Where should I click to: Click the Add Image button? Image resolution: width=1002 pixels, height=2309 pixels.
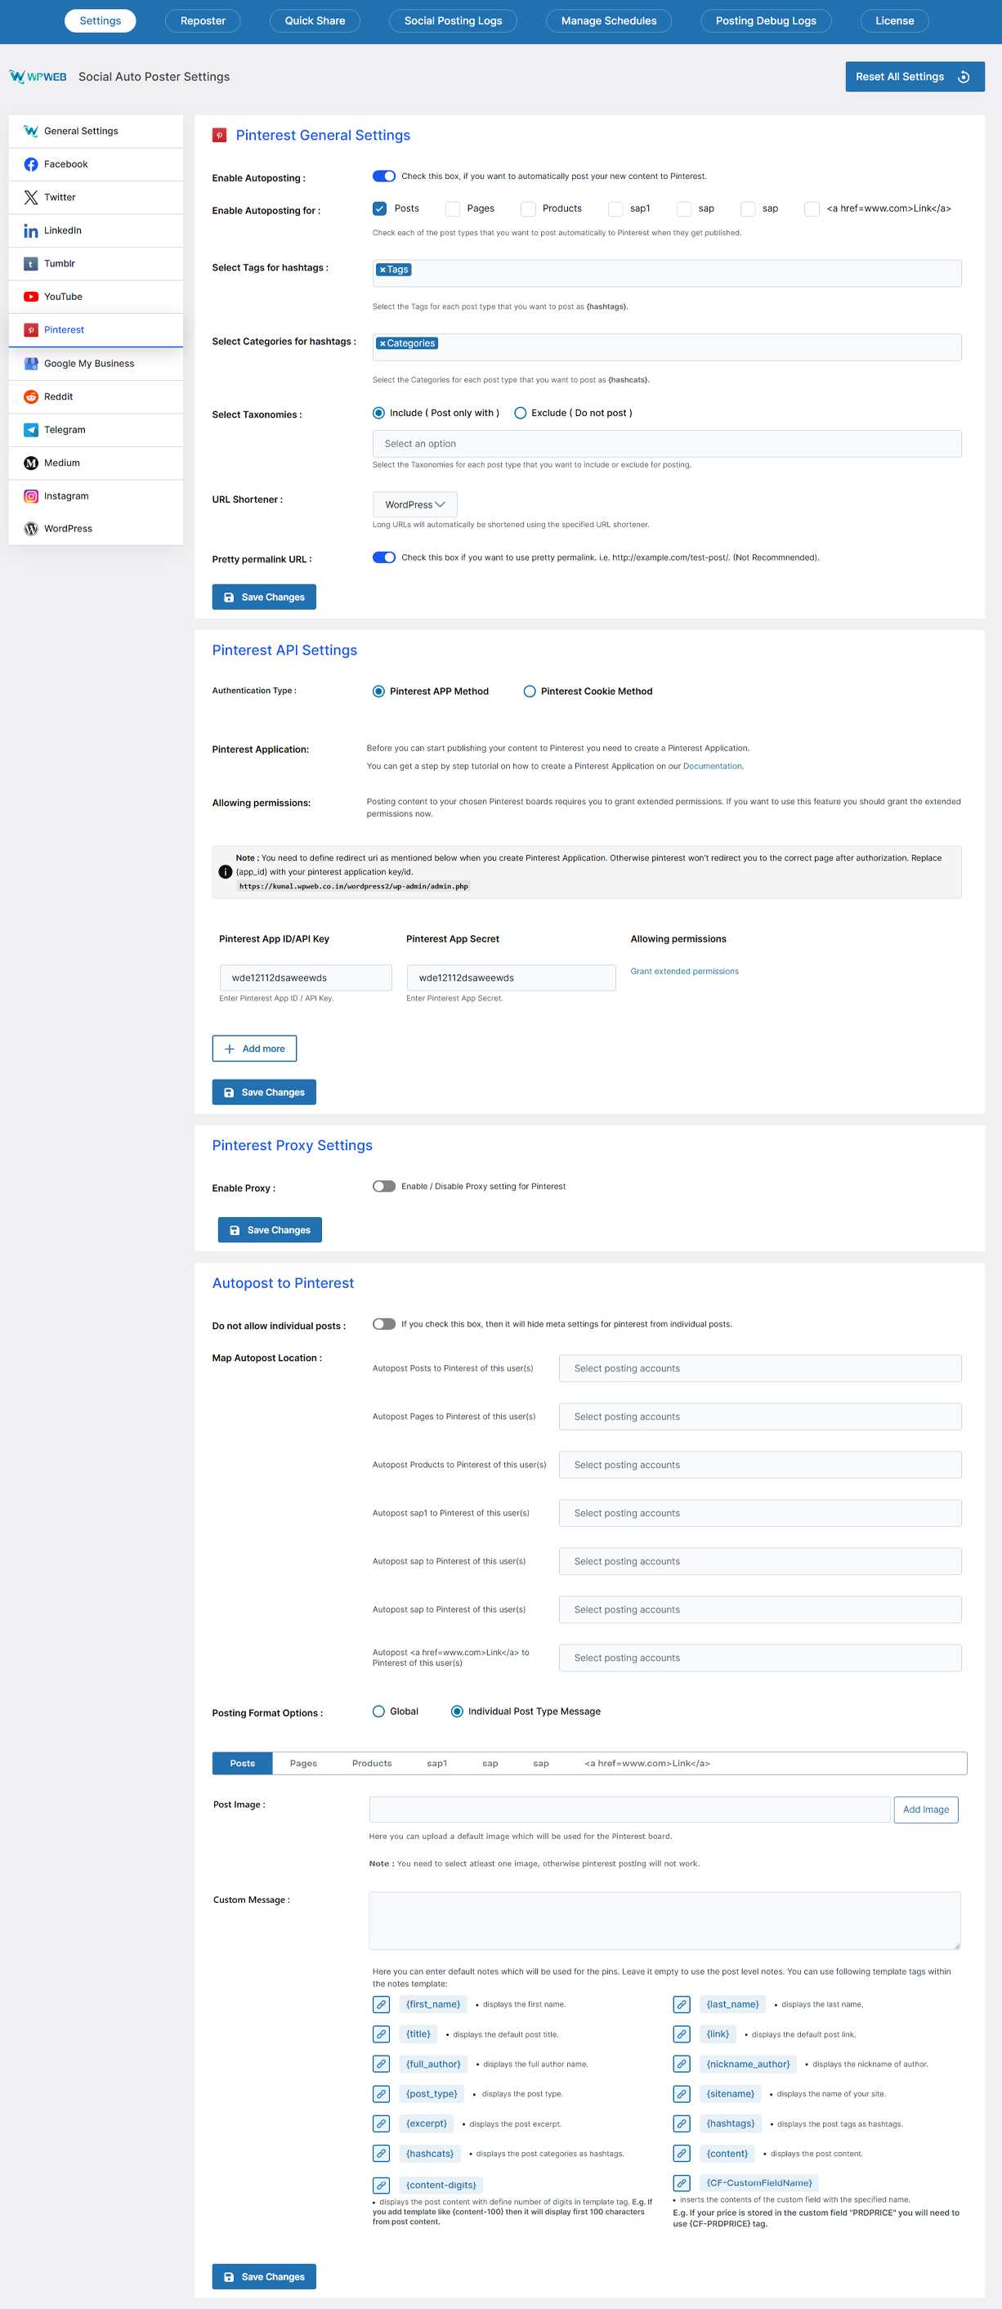(x=926, y=1810)
